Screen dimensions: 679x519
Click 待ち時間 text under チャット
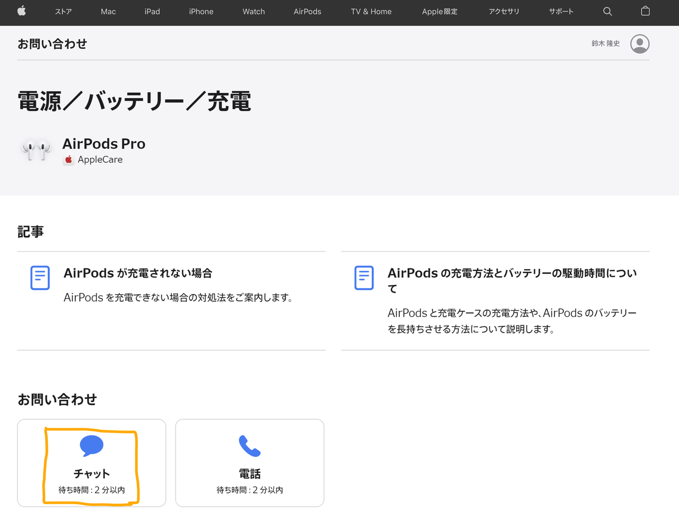[92, 490]
